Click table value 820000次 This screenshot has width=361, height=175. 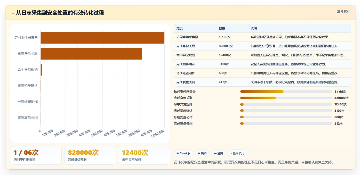(x=226, y=46)
